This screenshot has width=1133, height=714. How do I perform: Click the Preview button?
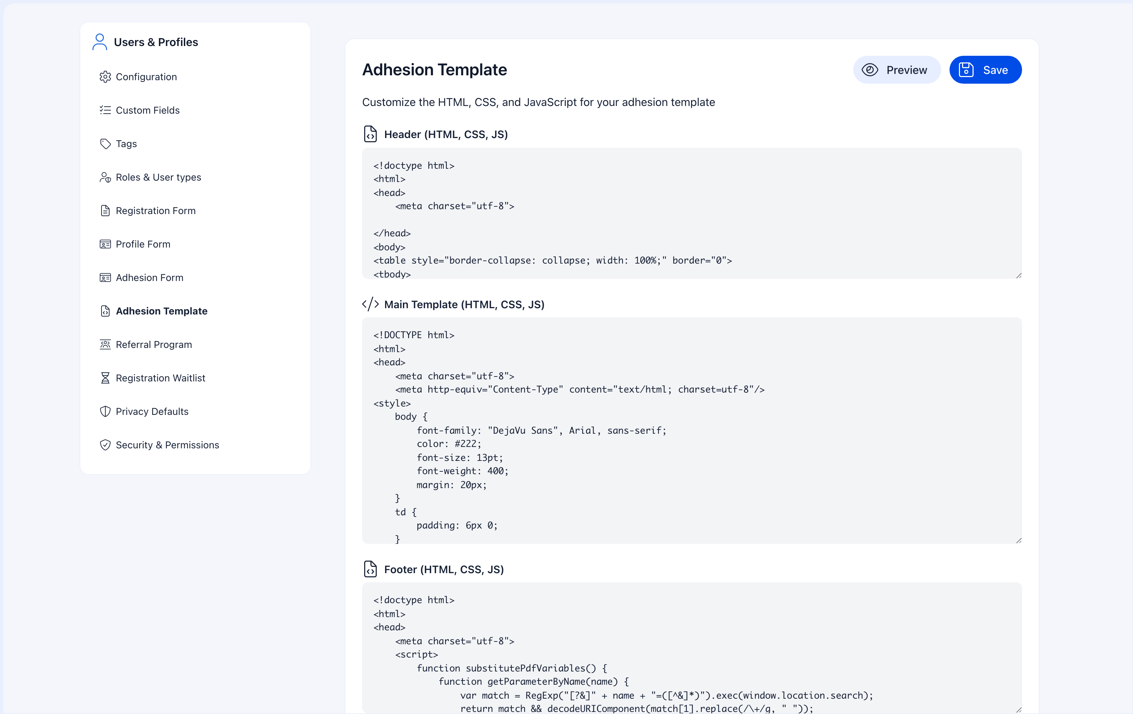click(896, 70)
